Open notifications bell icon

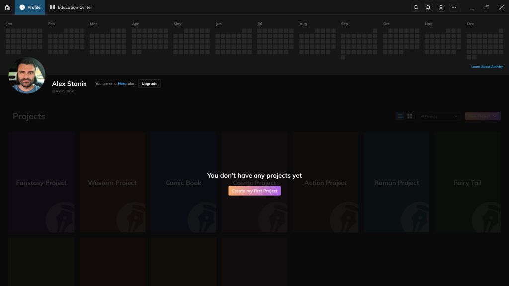pyautogui.click(x=428, y=7)
